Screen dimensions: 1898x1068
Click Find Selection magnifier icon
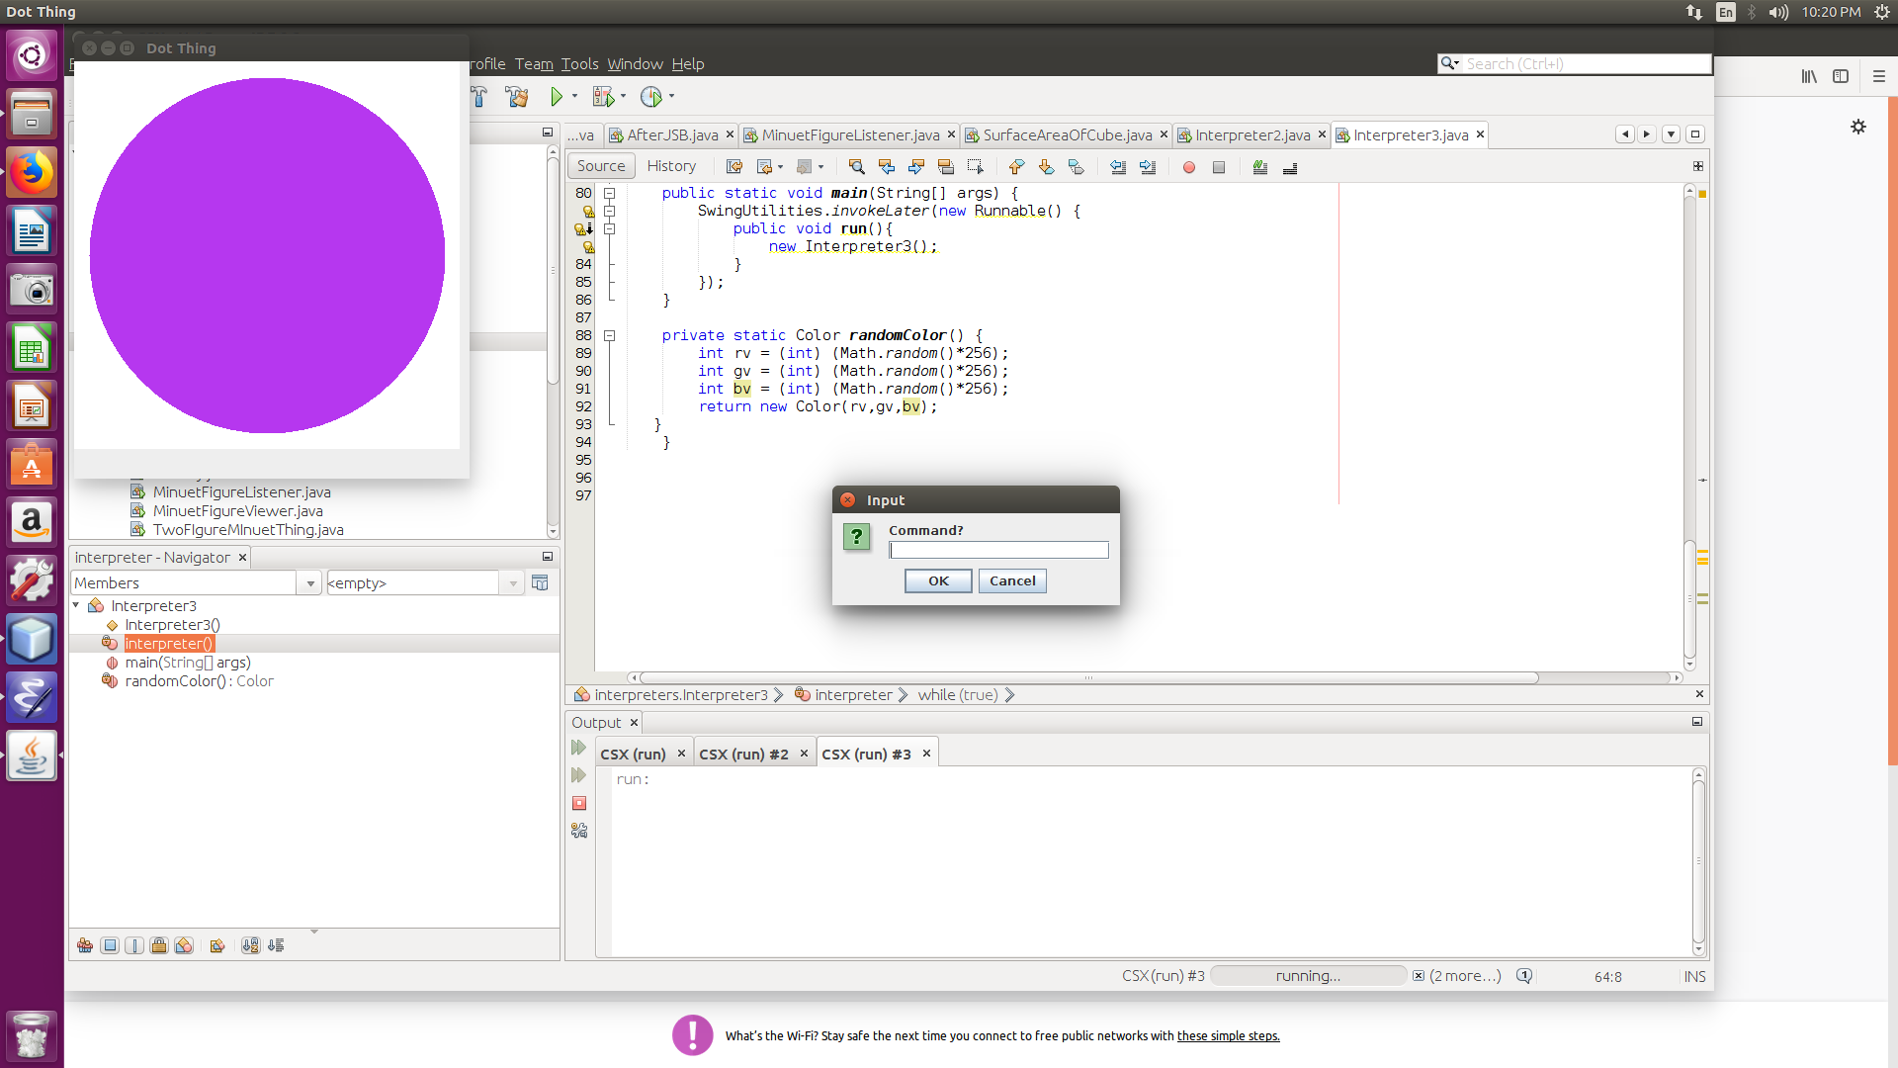(x=856, y=167)
